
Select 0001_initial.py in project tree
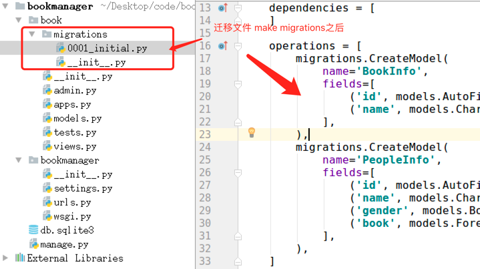107,48
